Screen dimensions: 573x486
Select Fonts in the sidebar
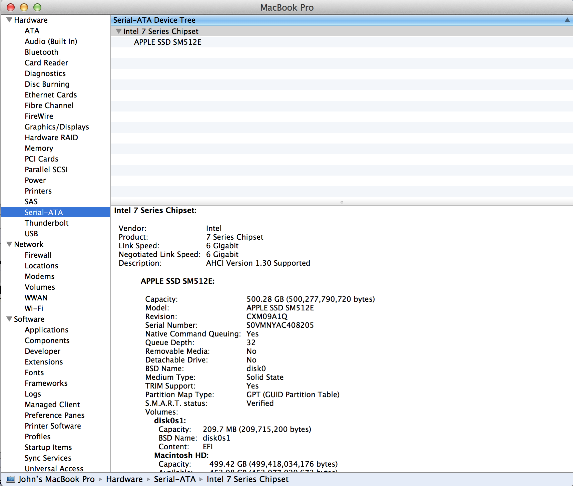click(x=34, y=373)
